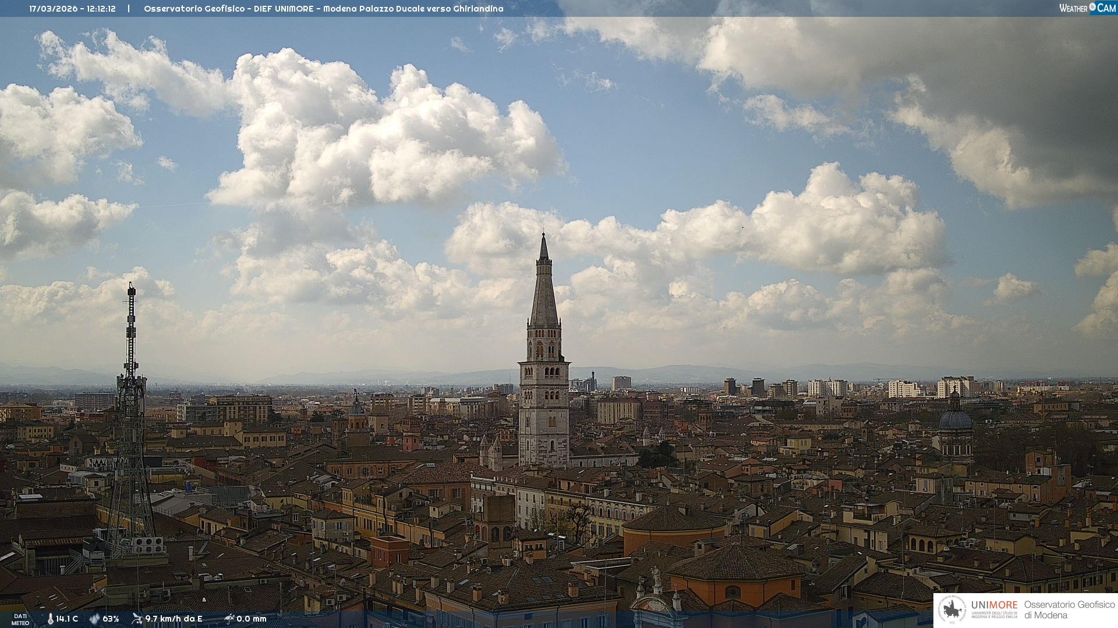This screenshot has width=1118, height=628.
Task: Click the 0.0 mm rainfall value
Action: click(x=251, y=619)
